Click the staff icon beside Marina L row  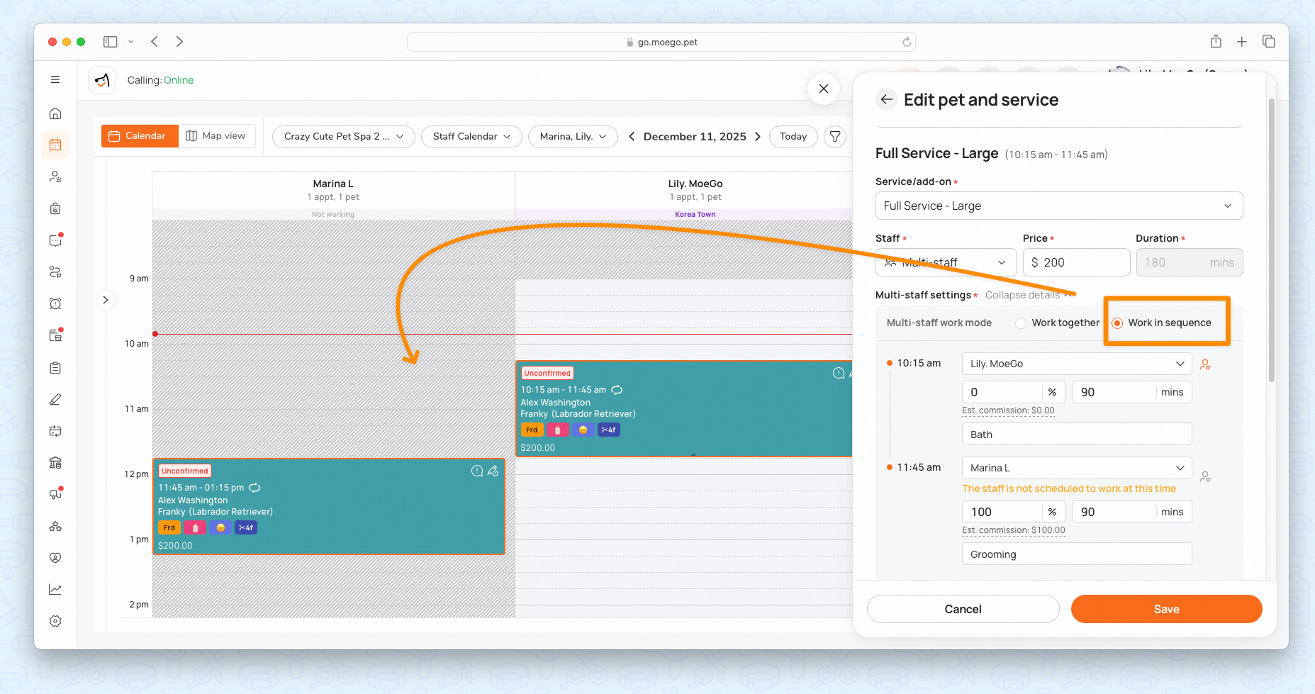(1205, 477)
